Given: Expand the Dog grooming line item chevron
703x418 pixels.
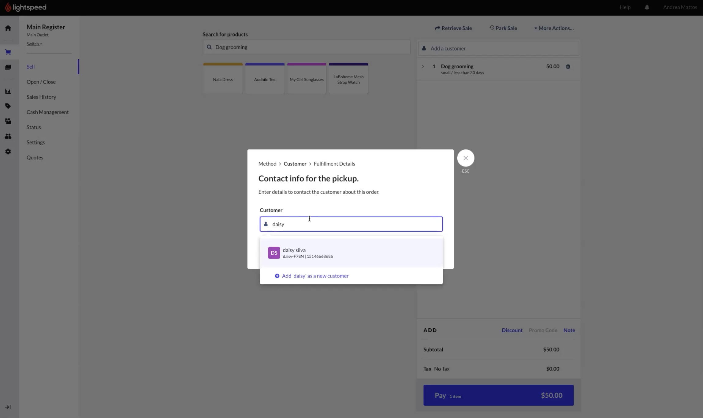Looking at the screenshot, I should [x=423, y=66].
